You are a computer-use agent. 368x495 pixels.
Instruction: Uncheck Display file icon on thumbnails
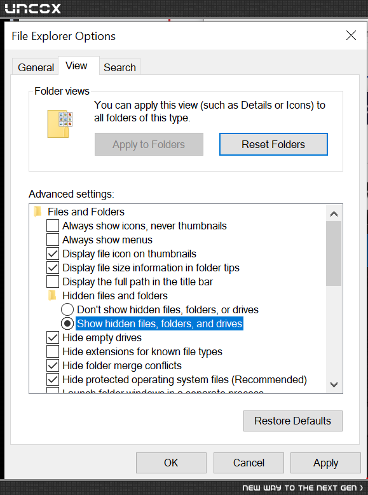click(53, 254)
